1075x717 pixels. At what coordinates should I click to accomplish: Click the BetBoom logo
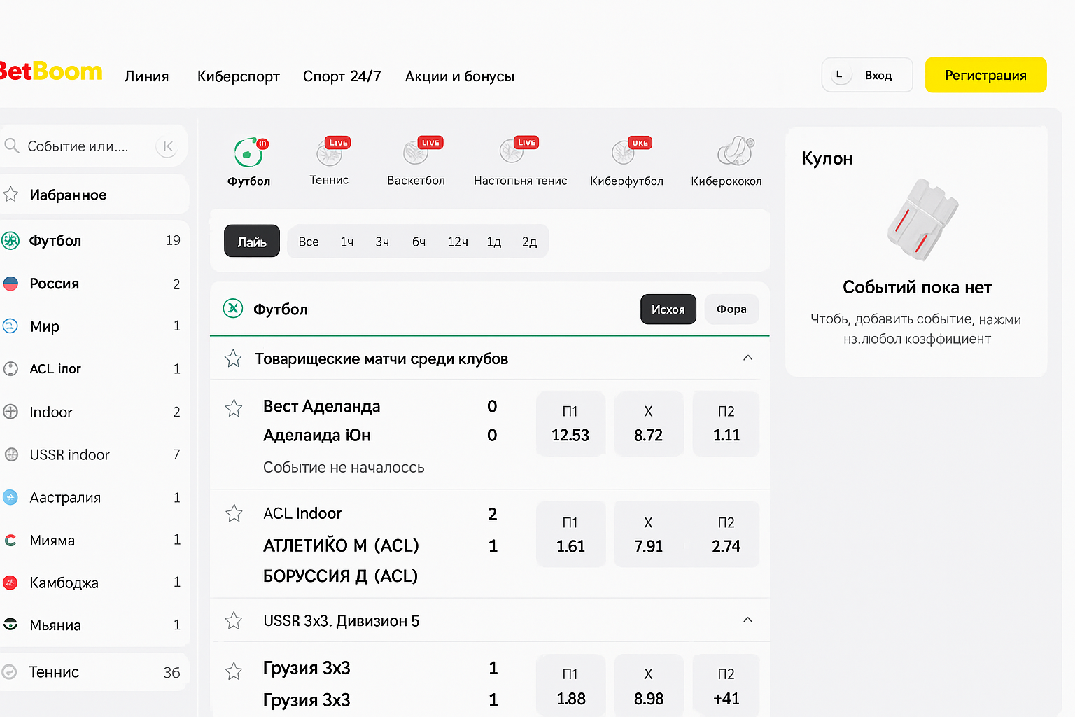50,71
